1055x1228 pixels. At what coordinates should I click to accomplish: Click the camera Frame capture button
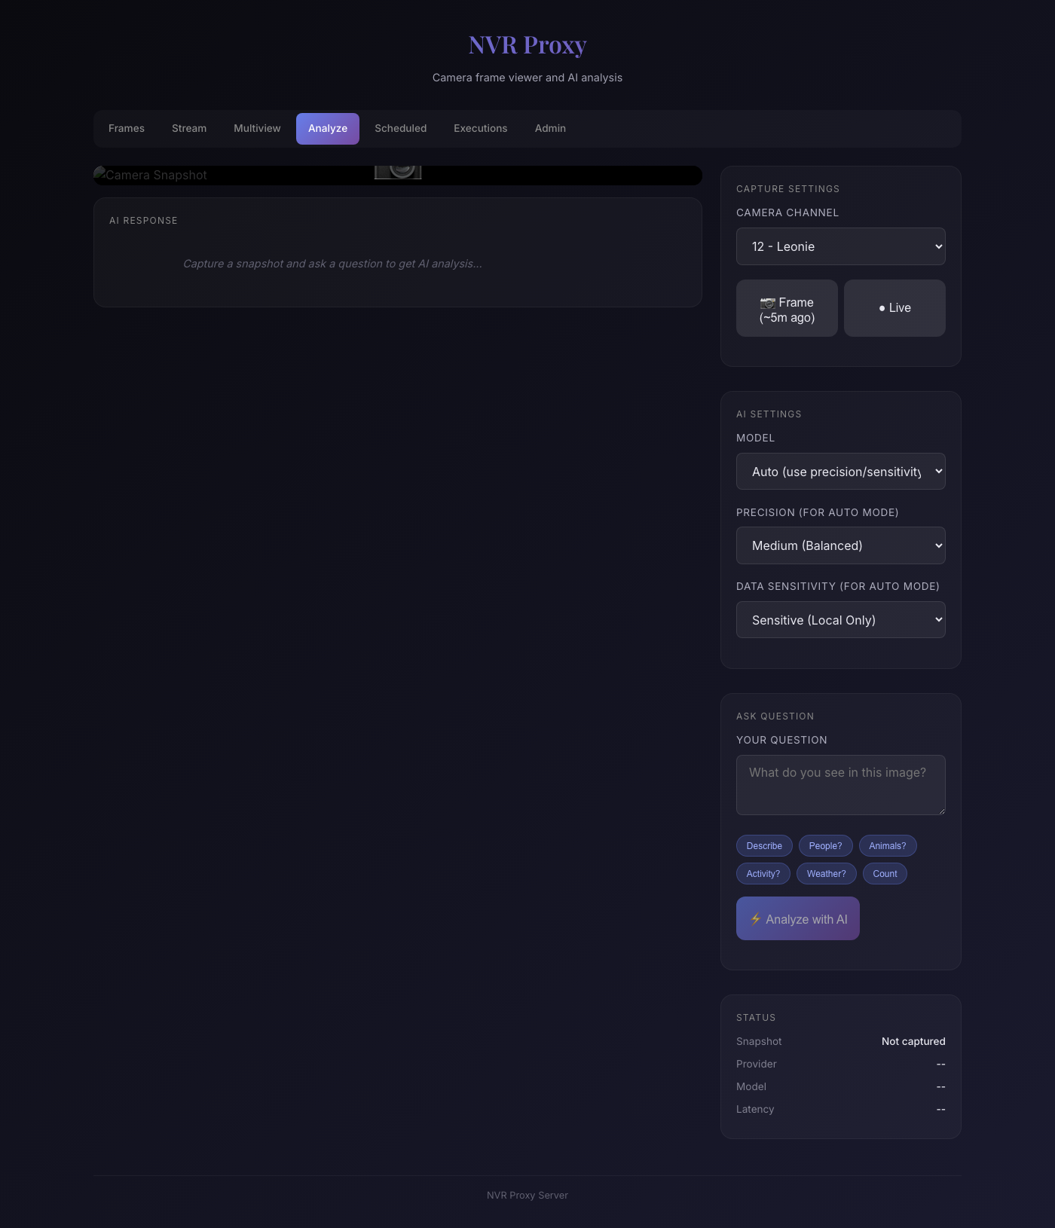point(787,309)
